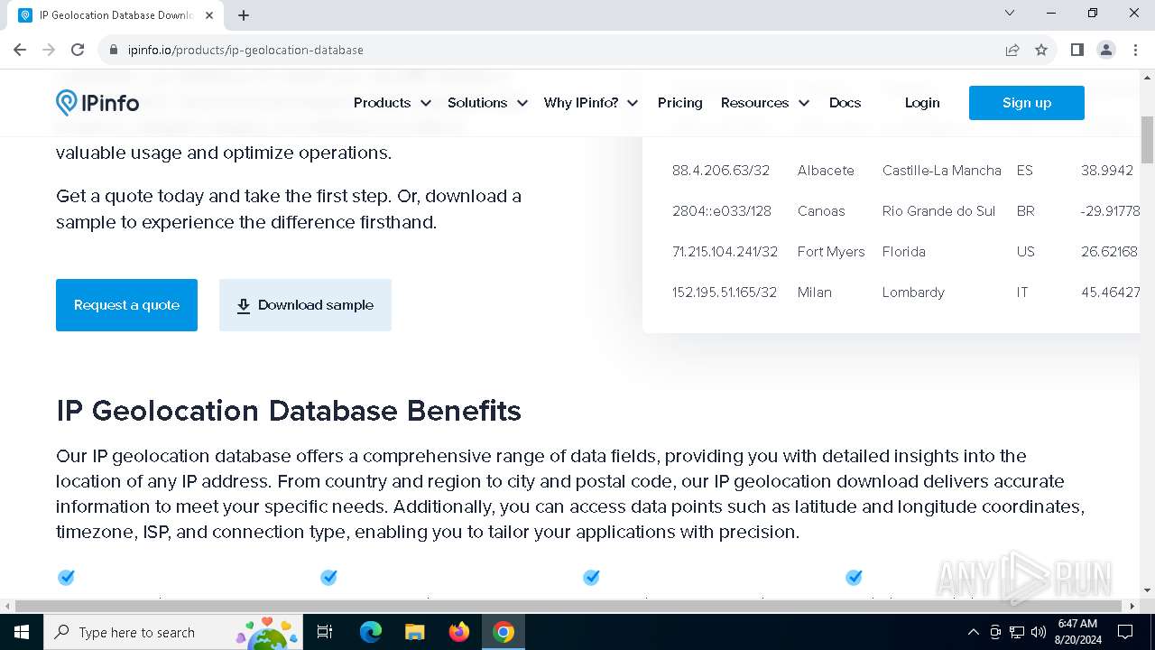Launch Firefox from the taskbar
Screen dimensions: 1155x650
tap(458, 632)
